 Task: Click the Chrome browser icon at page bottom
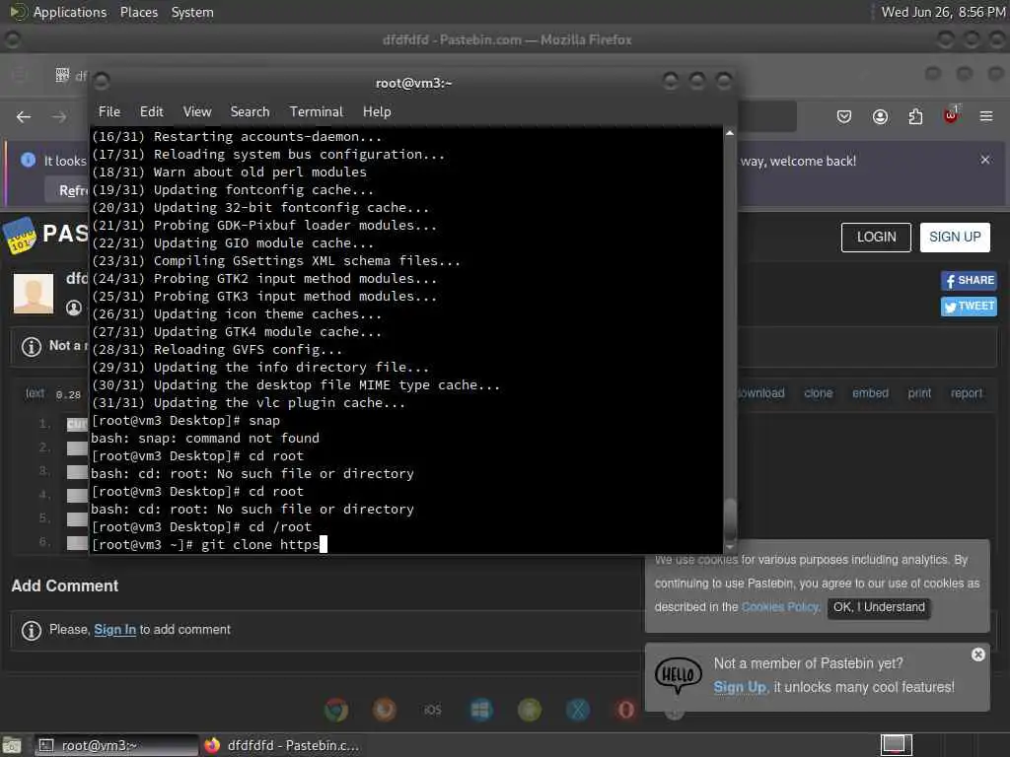(x=336, y=710)
